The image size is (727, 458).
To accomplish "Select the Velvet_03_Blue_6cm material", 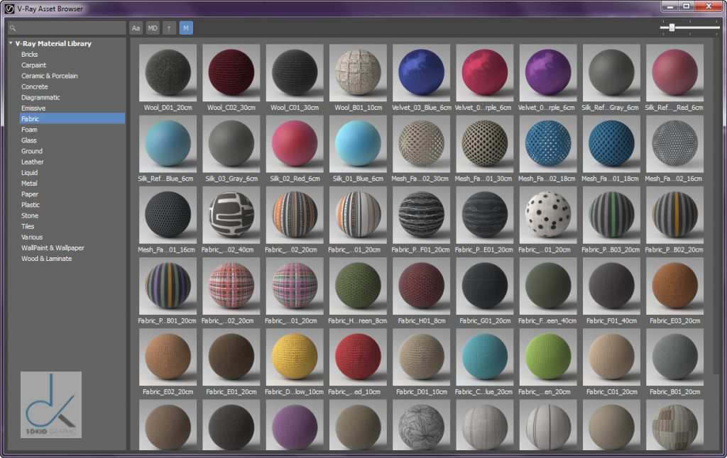I will pos(421,73).
